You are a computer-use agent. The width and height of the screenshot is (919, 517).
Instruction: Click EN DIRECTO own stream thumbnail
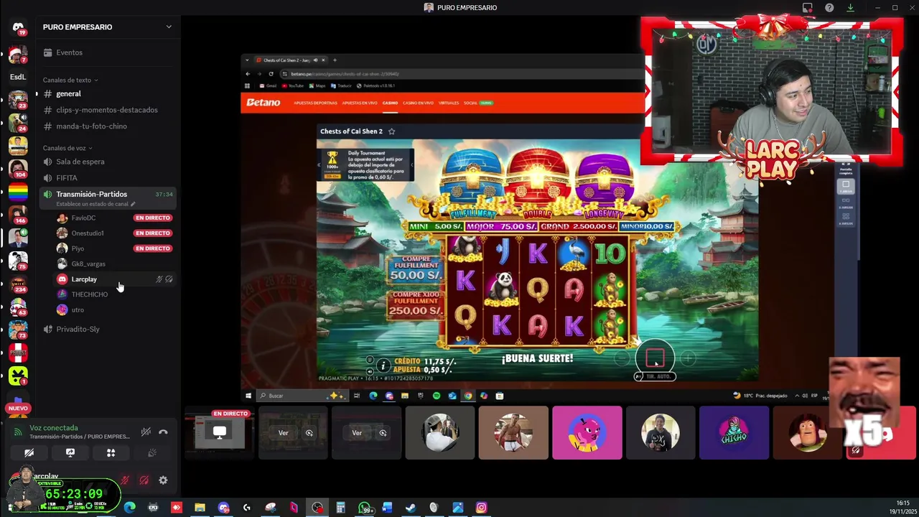[219, 432]
